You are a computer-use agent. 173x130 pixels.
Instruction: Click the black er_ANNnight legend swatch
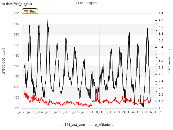(91, 125)
